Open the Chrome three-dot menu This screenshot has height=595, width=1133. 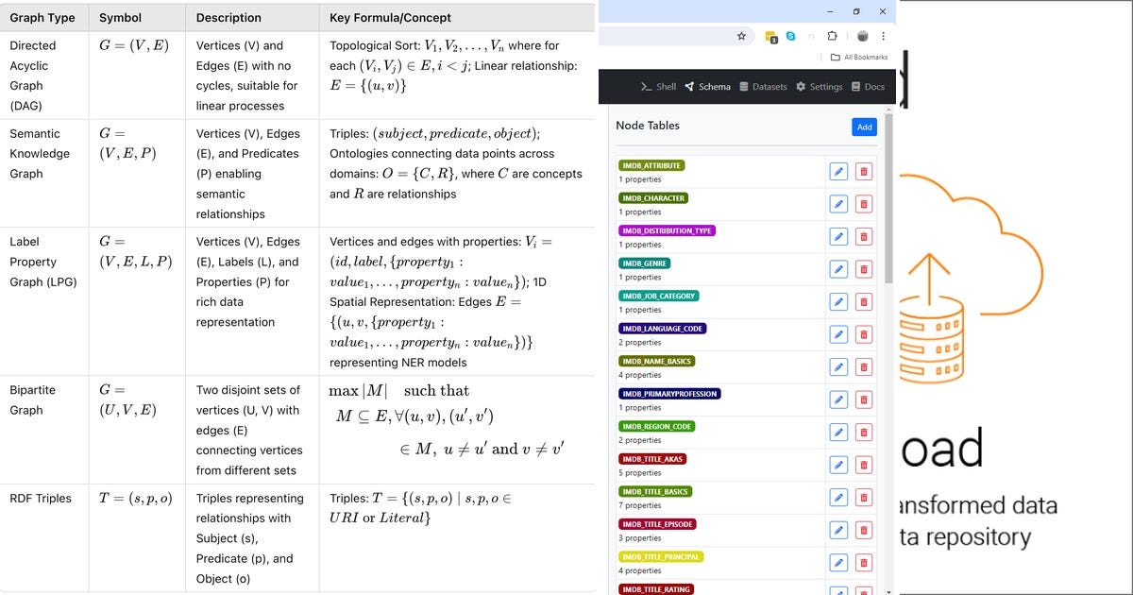point(883,35)
